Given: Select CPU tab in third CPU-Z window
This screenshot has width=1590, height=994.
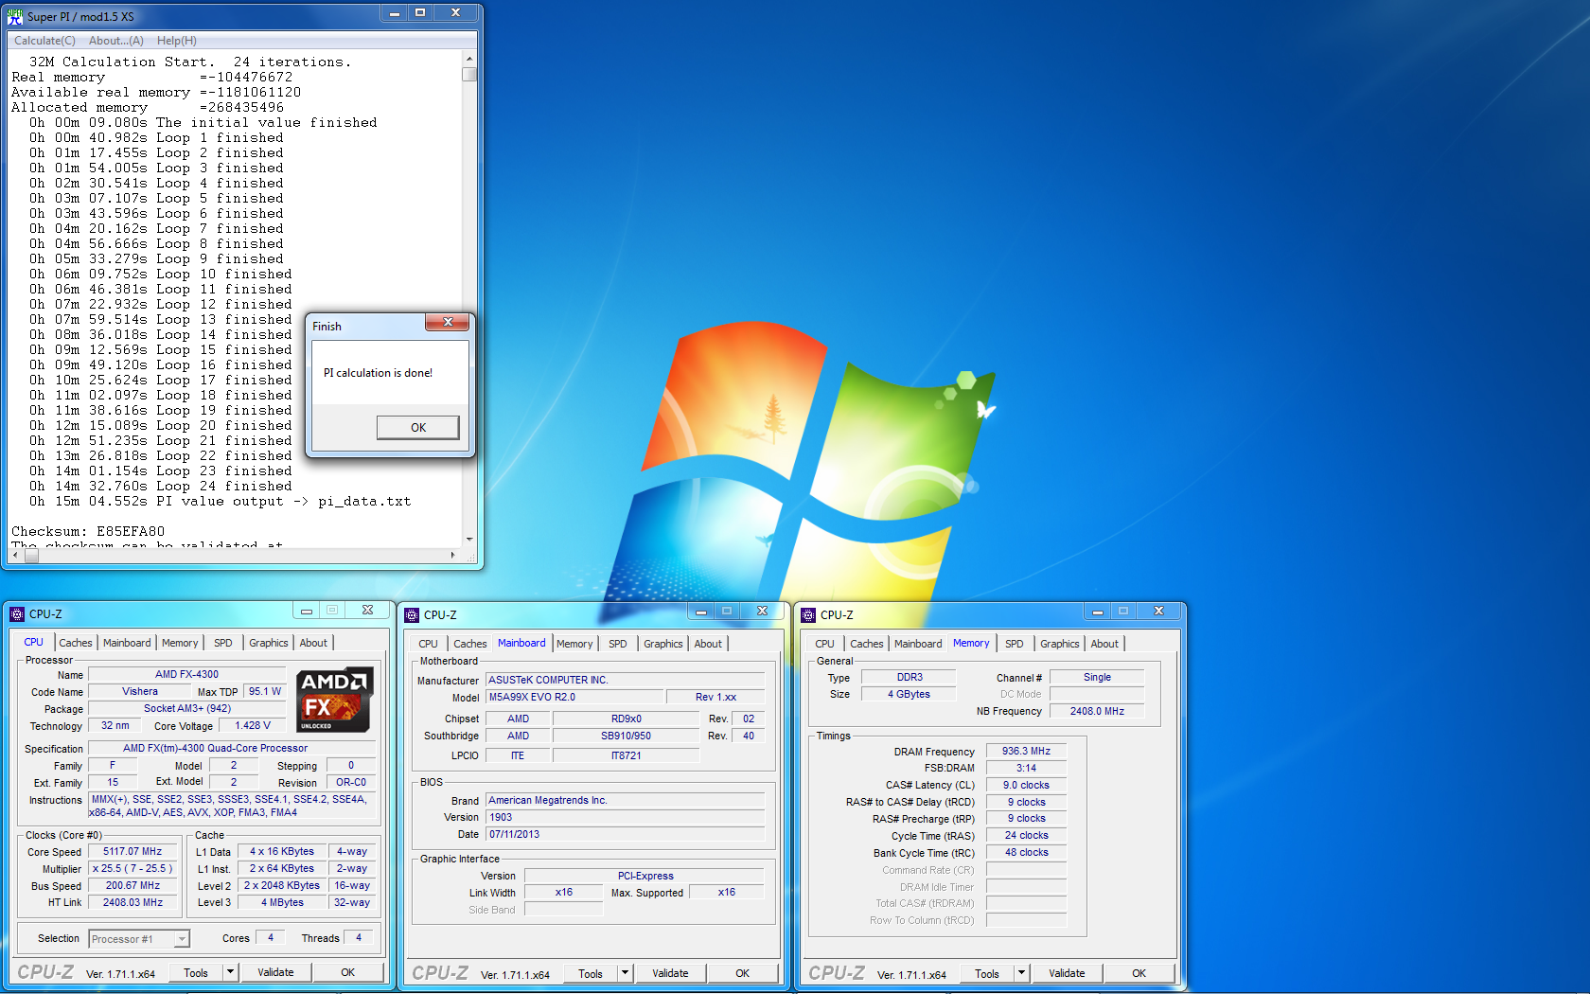Looking at the screenshot, I should point(825,644).
